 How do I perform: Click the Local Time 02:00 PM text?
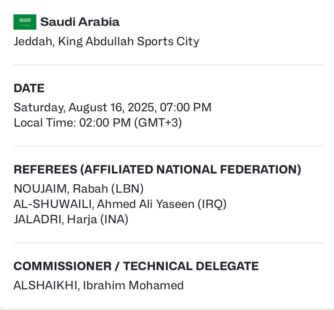pos(72,123)
